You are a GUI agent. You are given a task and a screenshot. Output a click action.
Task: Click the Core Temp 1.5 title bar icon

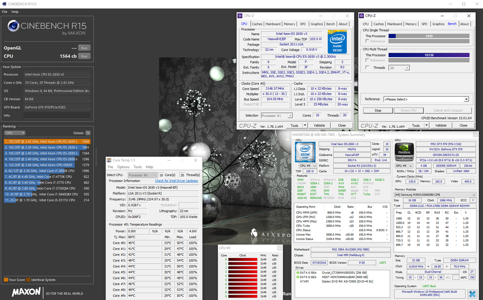[109, 160]
